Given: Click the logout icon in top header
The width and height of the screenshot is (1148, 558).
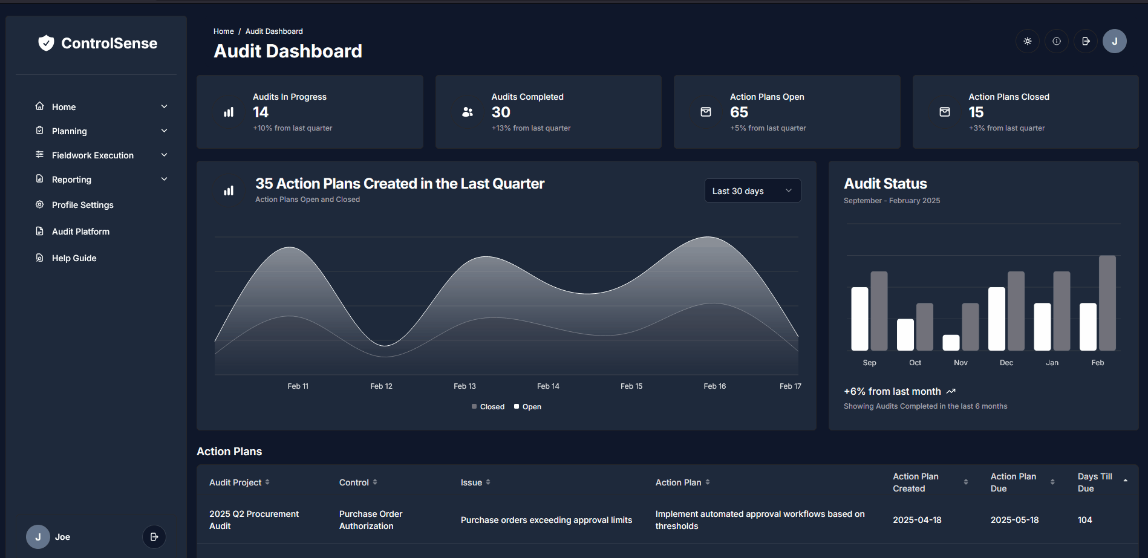Looking at the screenshot, I should [x=1086, y=41].
